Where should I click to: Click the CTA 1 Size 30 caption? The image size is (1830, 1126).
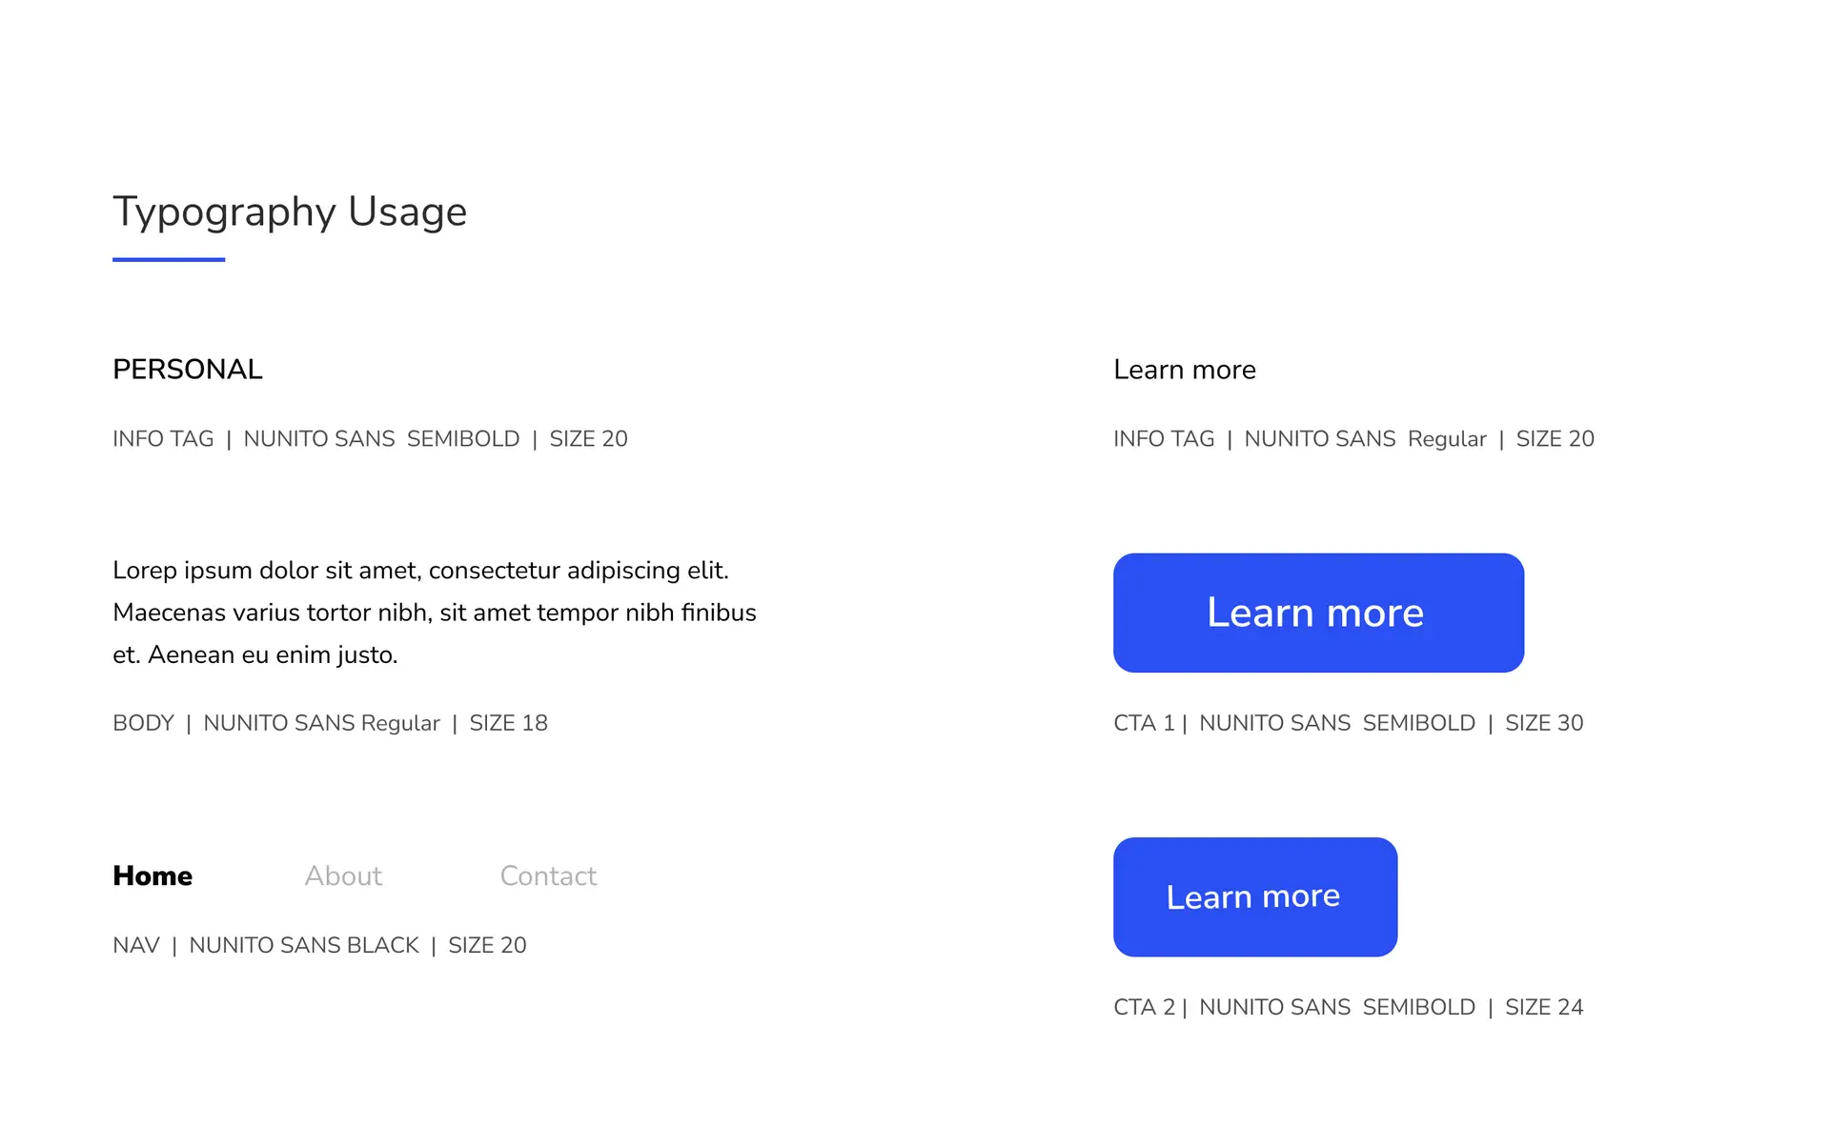pyautogui.click(x=1348, y=723)
